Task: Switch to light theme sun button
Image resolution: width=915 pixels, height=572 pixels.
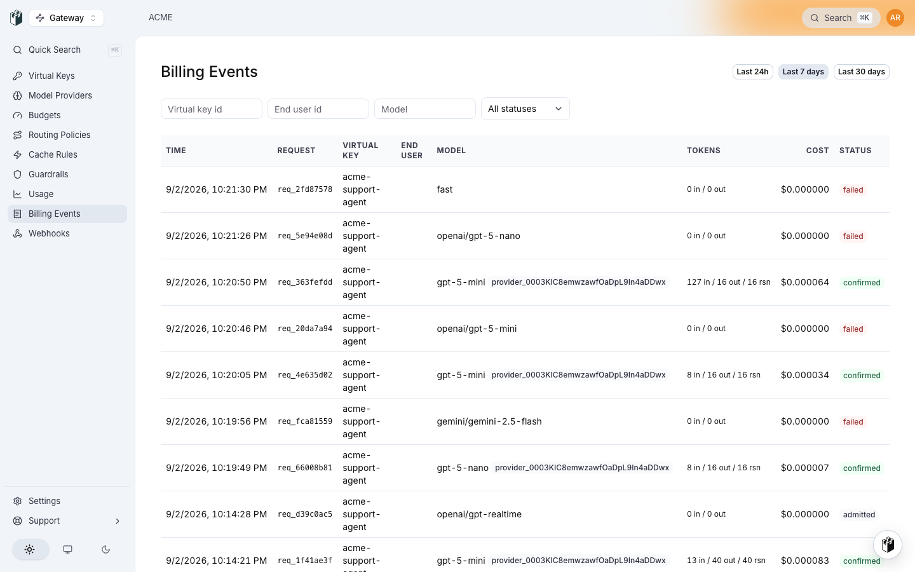Action: click(x=30, y=549)
